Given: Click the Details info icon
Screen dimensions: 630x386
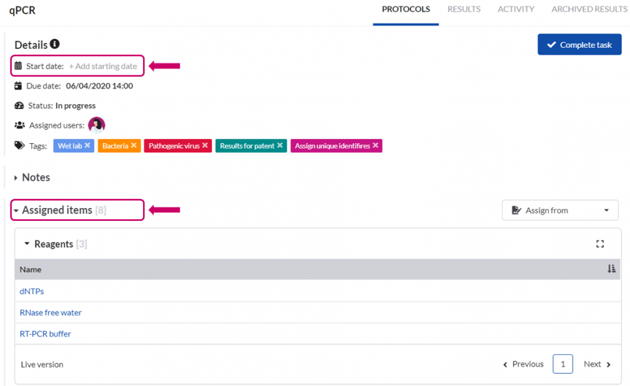Looking at the screenshot, I should (55, 44).
